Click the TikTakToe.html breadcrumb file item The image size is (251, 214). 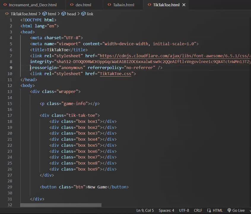click(x=24, y=14)
